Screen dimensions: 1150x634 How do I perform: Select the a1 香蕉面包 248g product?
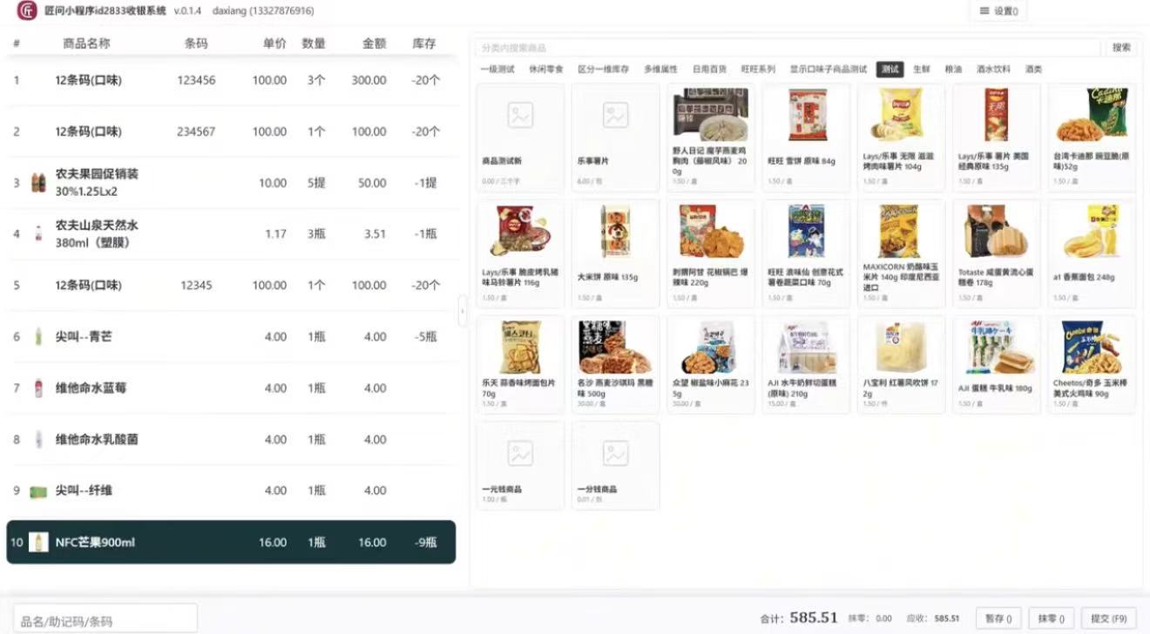[x=1092, y=253]
